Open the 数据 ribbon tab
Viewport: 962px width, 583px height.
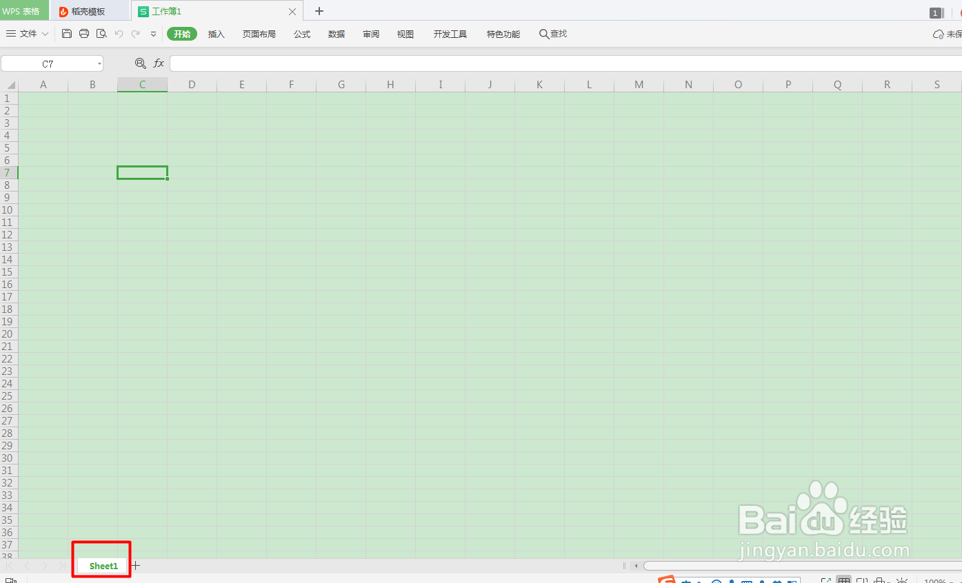tap(337, 34)
